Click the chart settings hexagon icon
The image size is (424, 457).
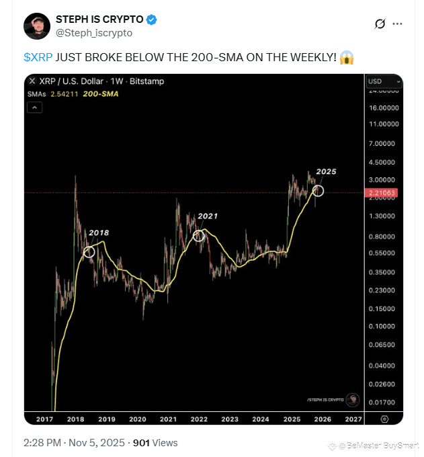[384, 419]
